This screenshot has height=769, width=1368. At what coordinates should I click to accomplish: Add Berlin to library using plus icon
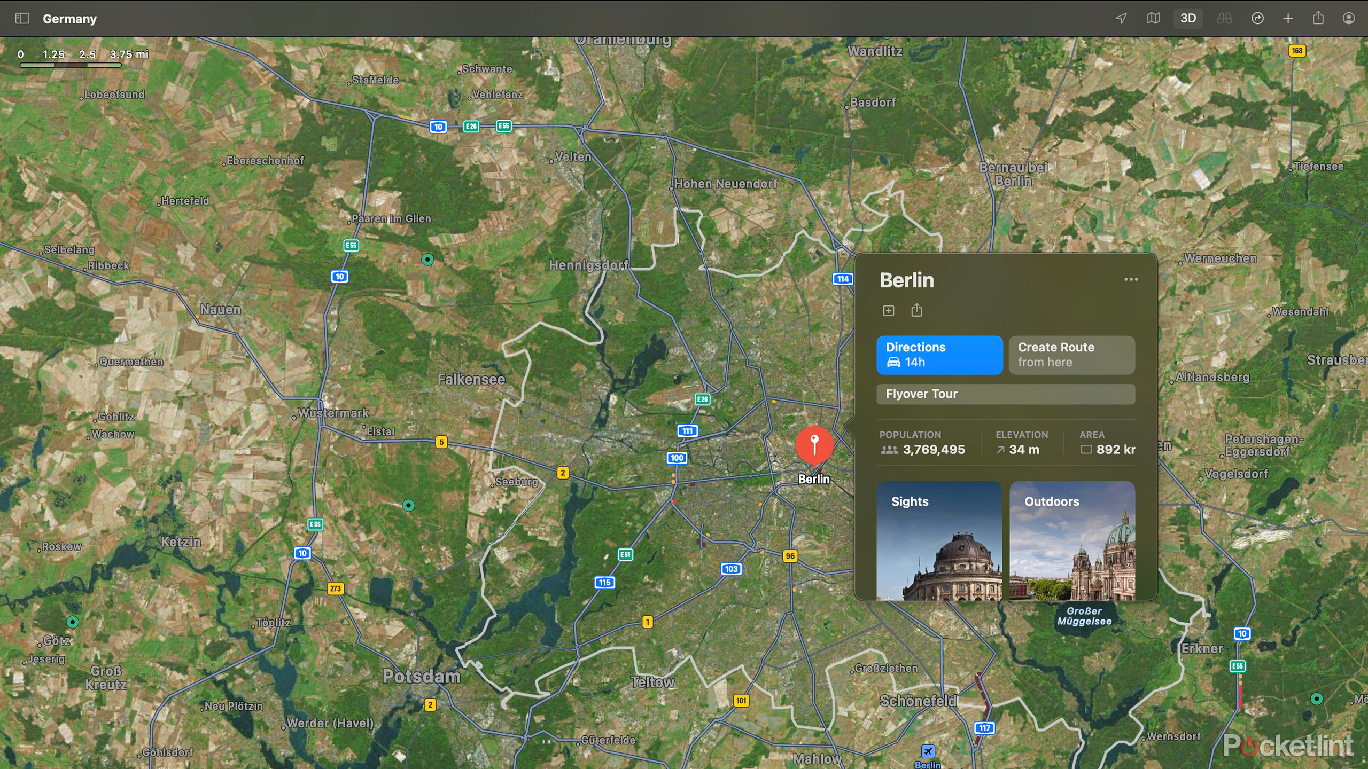[888, 311]
